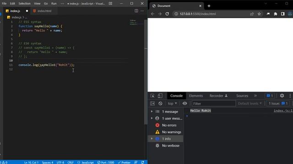Viewport: 293px width, 164px height.
Task: Clear the console
Action: point(160,103)
